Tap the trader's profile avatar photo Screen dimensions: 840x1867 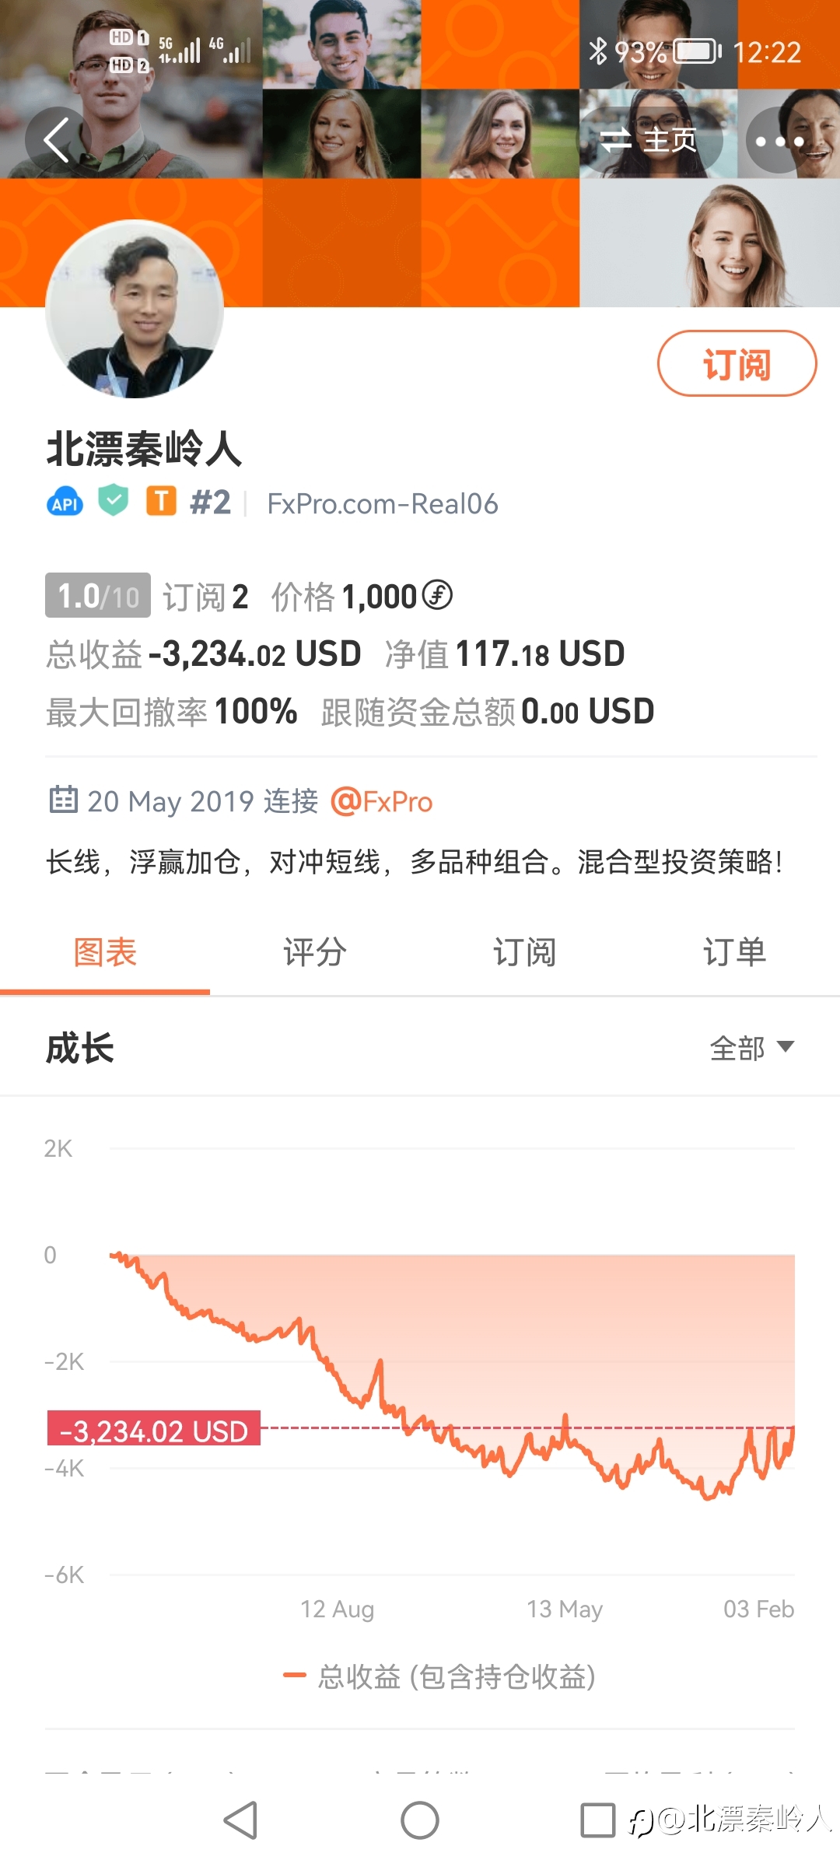pyautogui.click(x=135, y=310)
